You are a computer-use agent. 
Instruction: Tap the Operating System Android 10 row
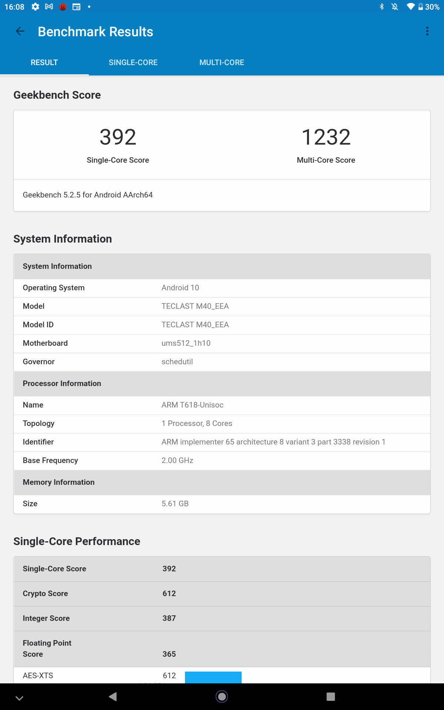pos(222,288)
